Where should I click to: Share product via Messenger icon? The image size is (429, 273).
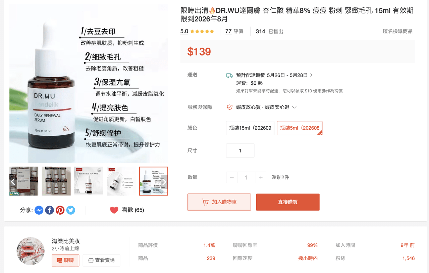(39, 210)
